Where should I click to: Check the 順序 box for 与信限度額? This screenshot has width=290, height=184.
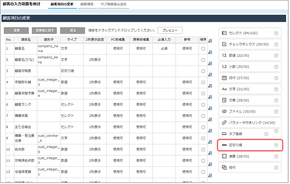point(203,172)
